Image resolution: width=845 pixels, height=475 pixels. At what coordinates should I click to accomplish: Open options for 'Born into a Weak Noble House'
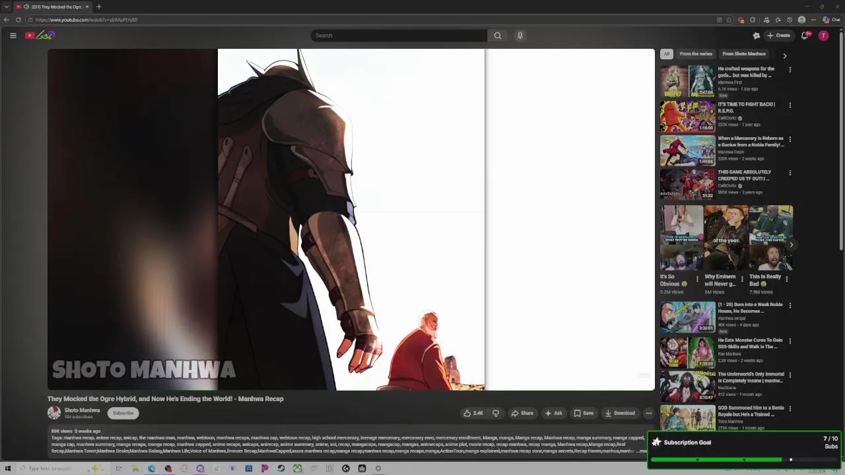click(x=790, y=305)
